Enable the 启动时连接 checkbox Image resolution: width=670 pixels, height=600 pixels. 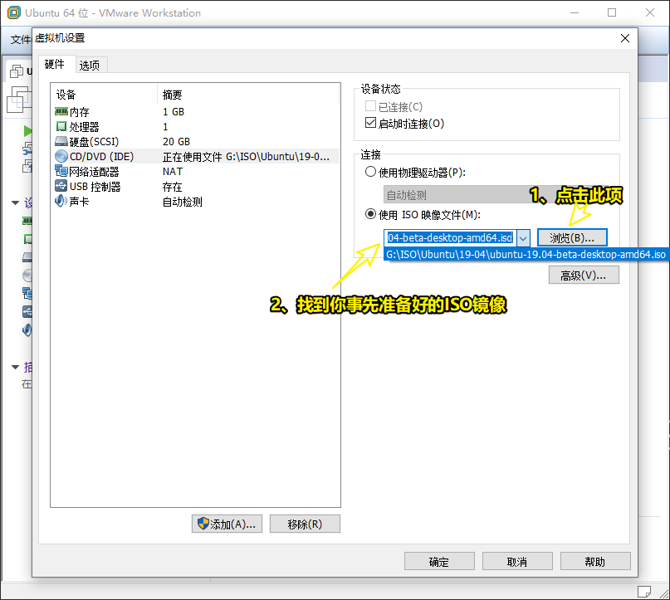[x=371, y=124]
